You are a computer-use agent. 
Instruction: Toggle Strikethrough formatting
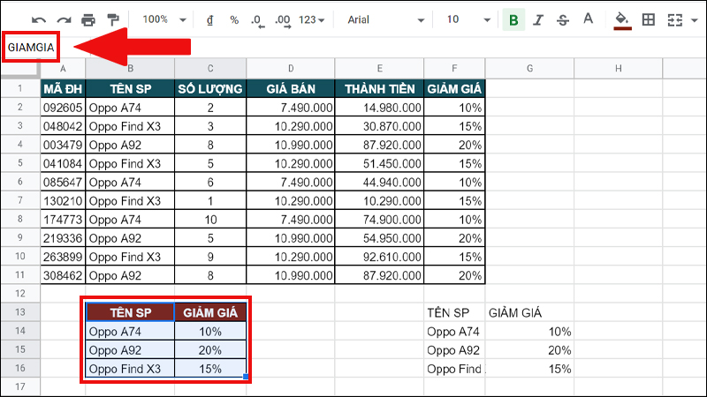tap(563, 19)
